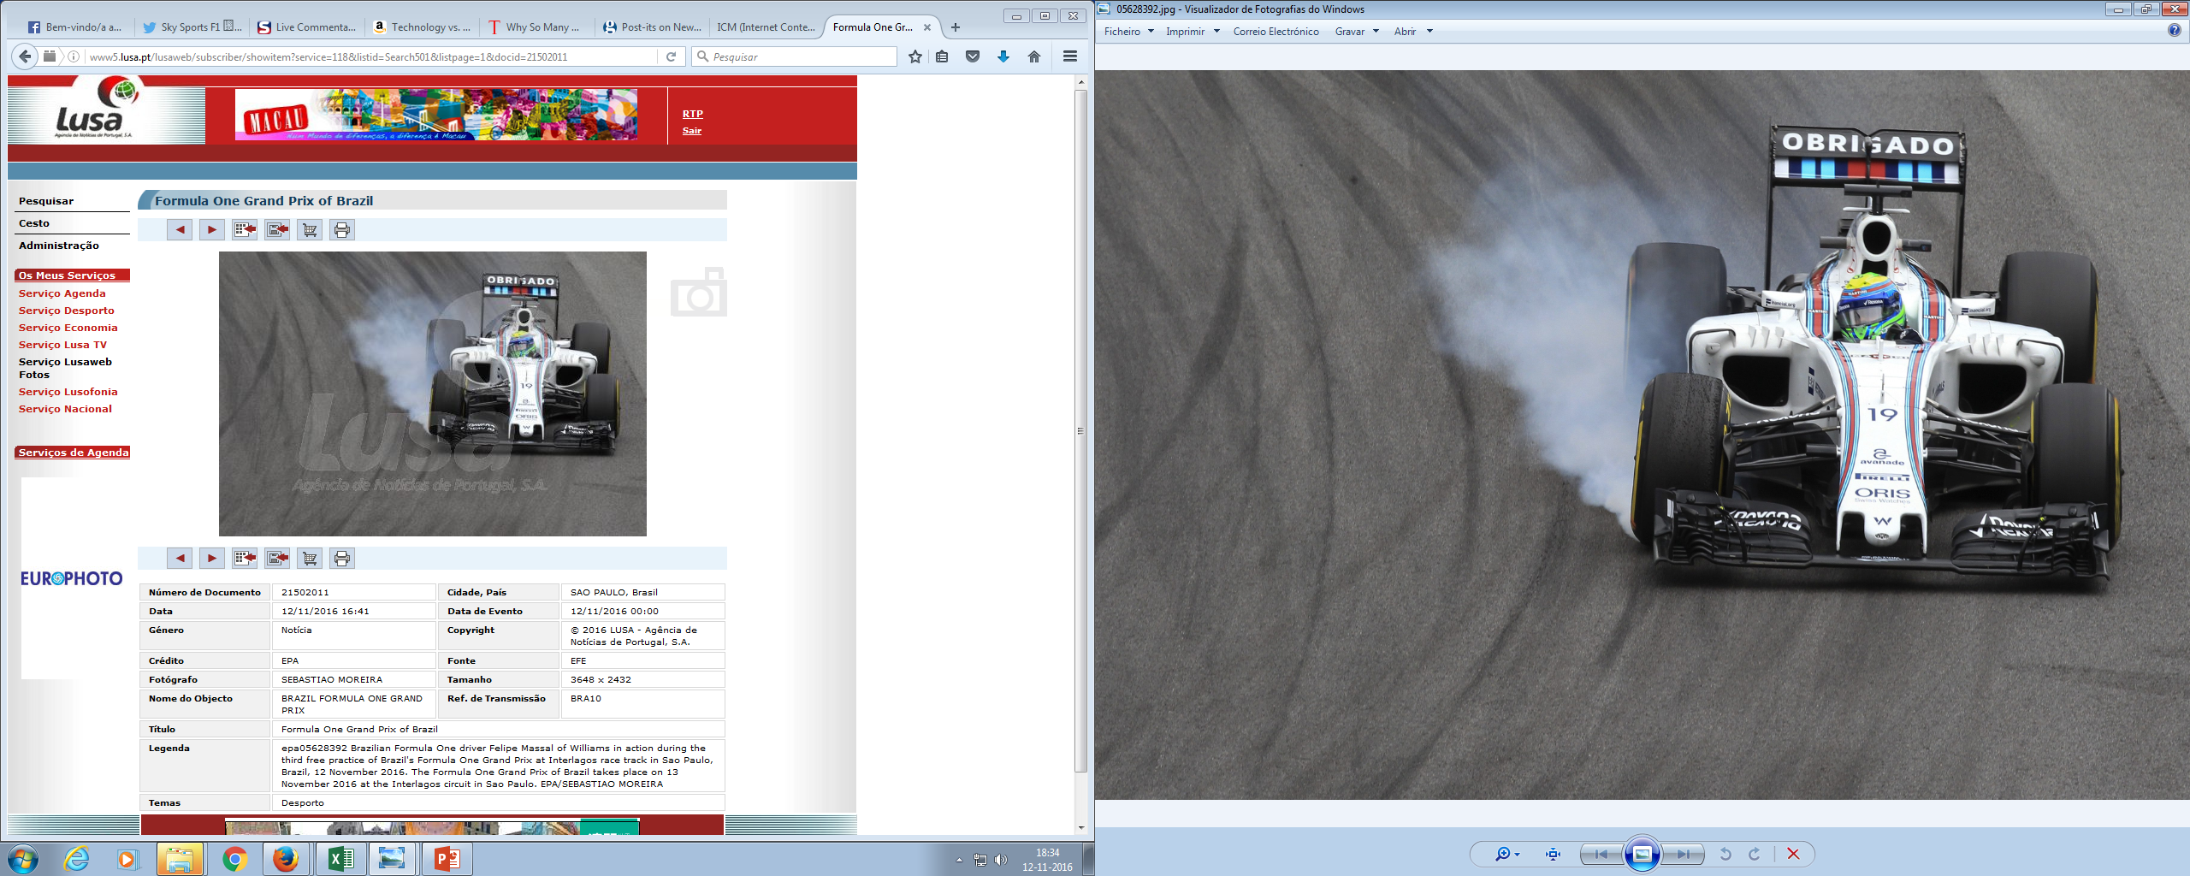Click the printer icon below the photo preview

pyautogui.click(x=342, y=559)
